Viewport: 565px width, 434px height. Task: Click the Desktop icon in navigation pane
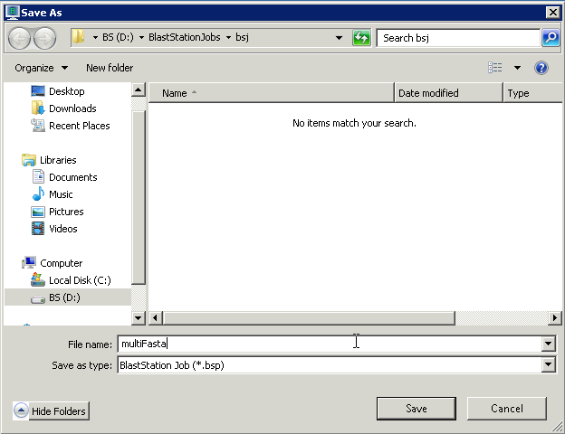[x=38, y=91]
